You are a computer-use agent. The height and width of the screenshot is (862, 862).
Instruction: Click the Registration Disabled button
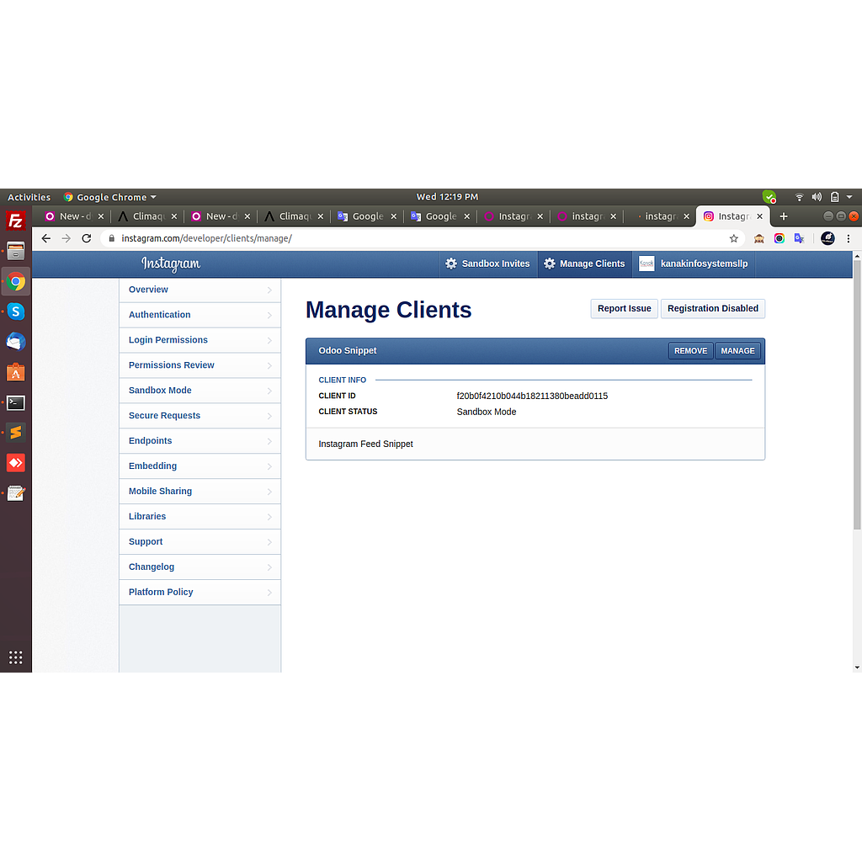pos(712,308)
